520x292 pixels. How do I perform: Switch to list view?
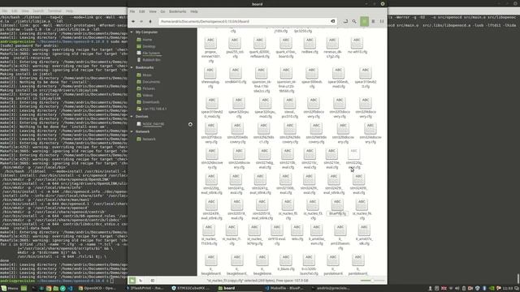[373, 22]
